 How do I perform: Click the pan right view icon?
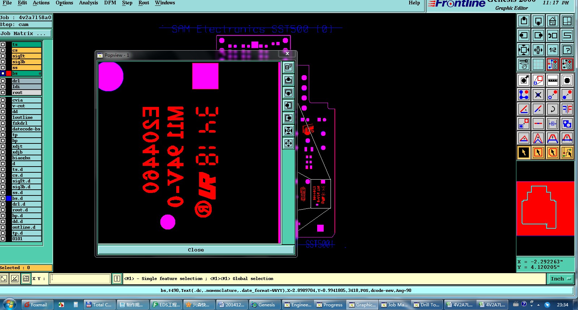538,35
